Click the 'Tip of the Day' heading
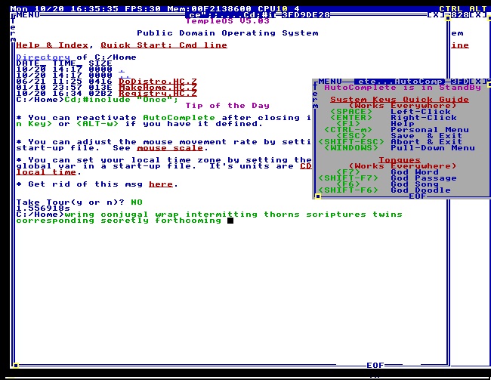 click(x=227, y=106)
